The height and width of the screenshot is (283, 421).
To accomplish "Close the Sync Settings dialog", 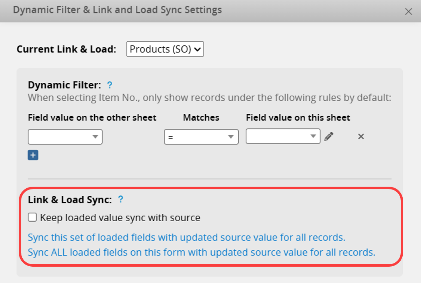I will point(408,12).
